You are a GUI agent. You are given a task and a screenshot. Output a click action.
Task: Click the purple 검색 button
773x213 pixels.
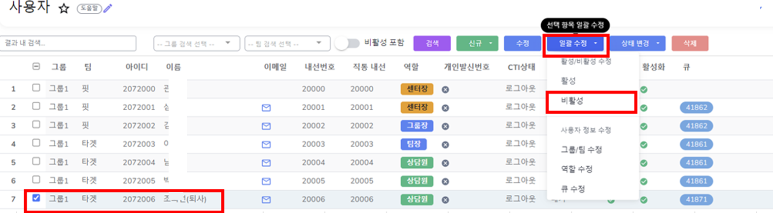tap(432, 43)
